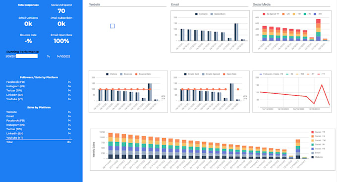Click the Bounce Rate legend marker

(x=136, y=74)
